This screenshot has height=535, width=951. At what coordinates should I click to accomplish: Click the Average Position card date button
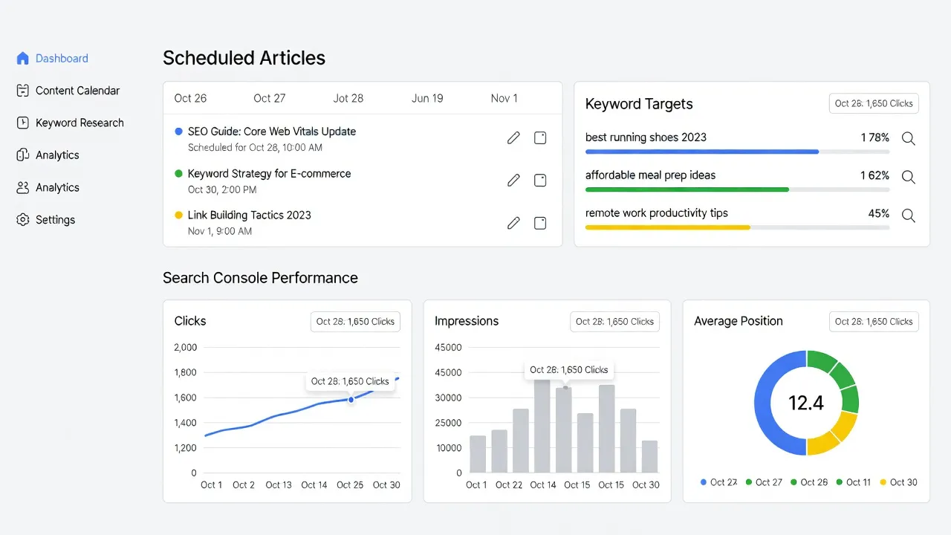[874, 322]
